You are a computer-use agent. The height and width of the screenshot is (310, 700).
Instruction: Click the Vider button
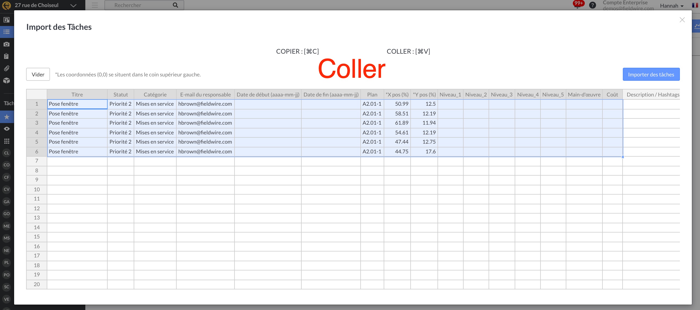[38, 74]
